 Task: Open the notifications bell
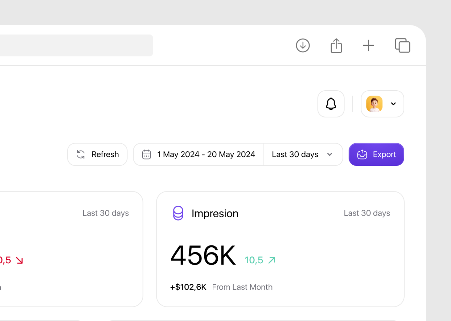(x=331, y=104)
